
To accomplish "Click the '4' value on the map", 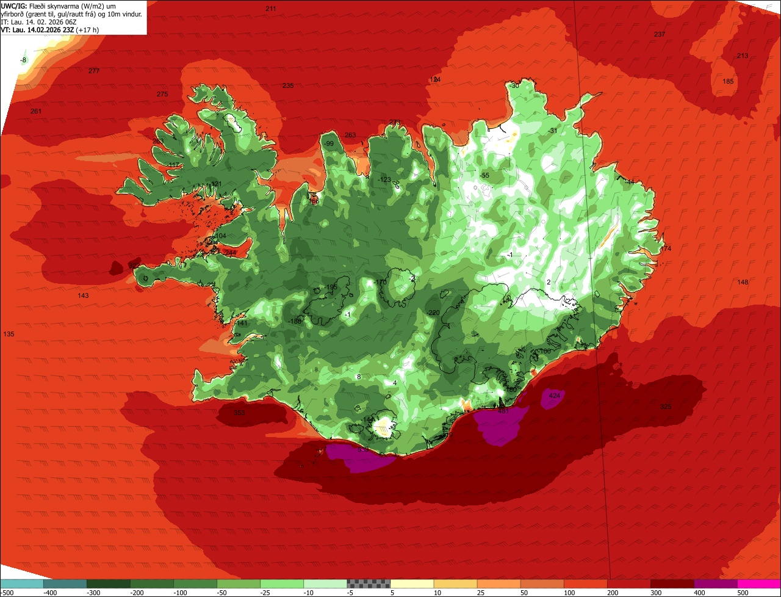I will coord(395,383).
